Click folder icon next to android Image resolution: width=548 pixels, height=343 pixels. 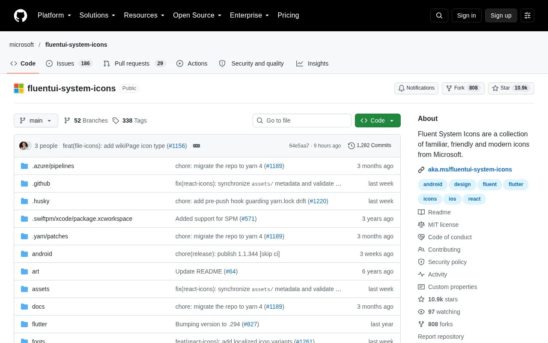24,254
